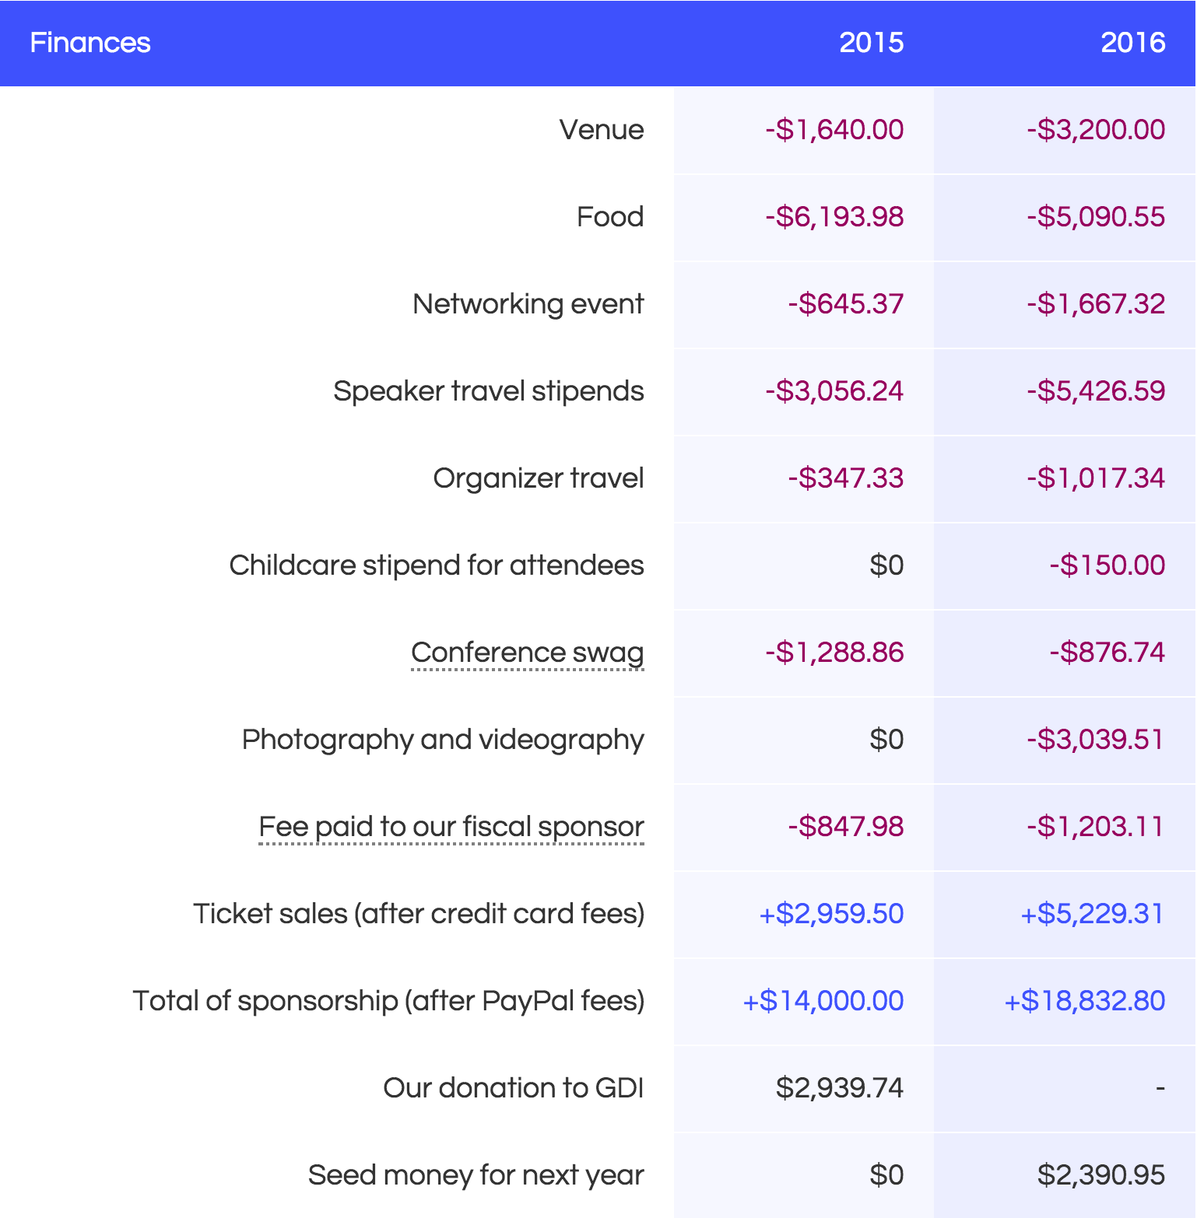Select the Speaker travel stipends label
This screenshot has width=1197, height=1218.
point(488,391)
